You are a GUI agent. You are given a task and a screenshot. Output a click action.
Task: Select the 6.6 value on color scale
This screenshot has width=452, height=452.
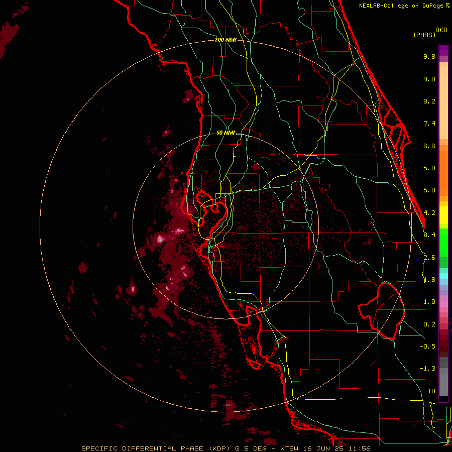click(x=429, y=146)
